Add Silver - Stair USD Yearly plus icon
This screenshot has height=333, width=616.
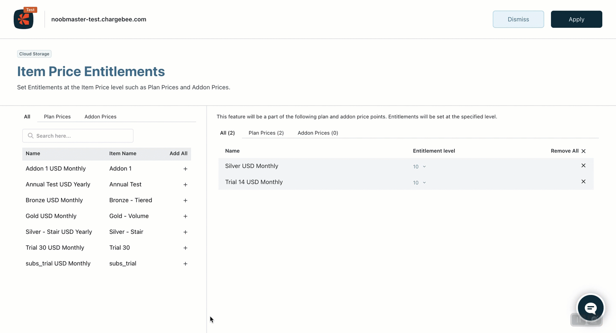point(185,232)
